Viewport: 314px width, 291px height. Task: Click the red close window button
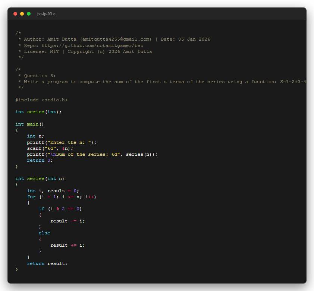(x=15, y=14)
